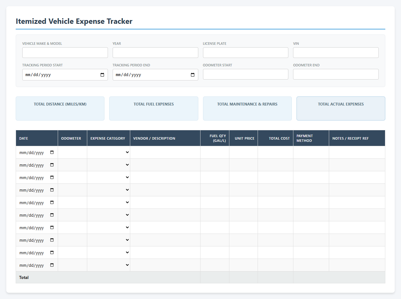Click the Tracking Period End date text
The height and width of the screenshot is (299, 401).
point(128,75)
